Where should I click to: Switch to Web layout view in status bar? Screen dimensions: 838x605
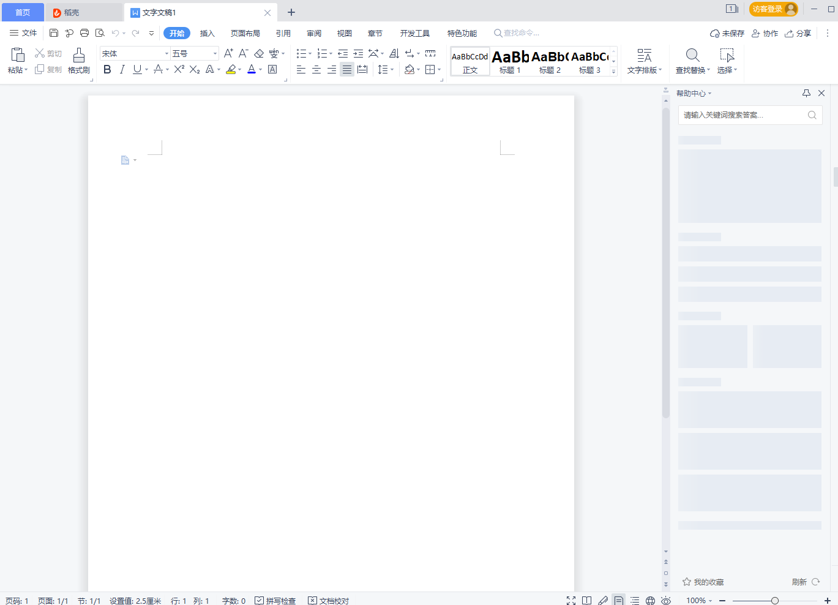651,601
